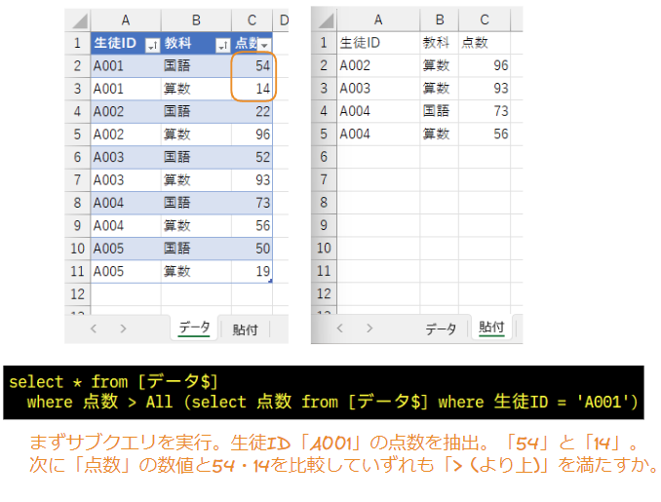Select row 2 header in left sheet
This screenshot has height=502, width=661.
click(77, 65)
